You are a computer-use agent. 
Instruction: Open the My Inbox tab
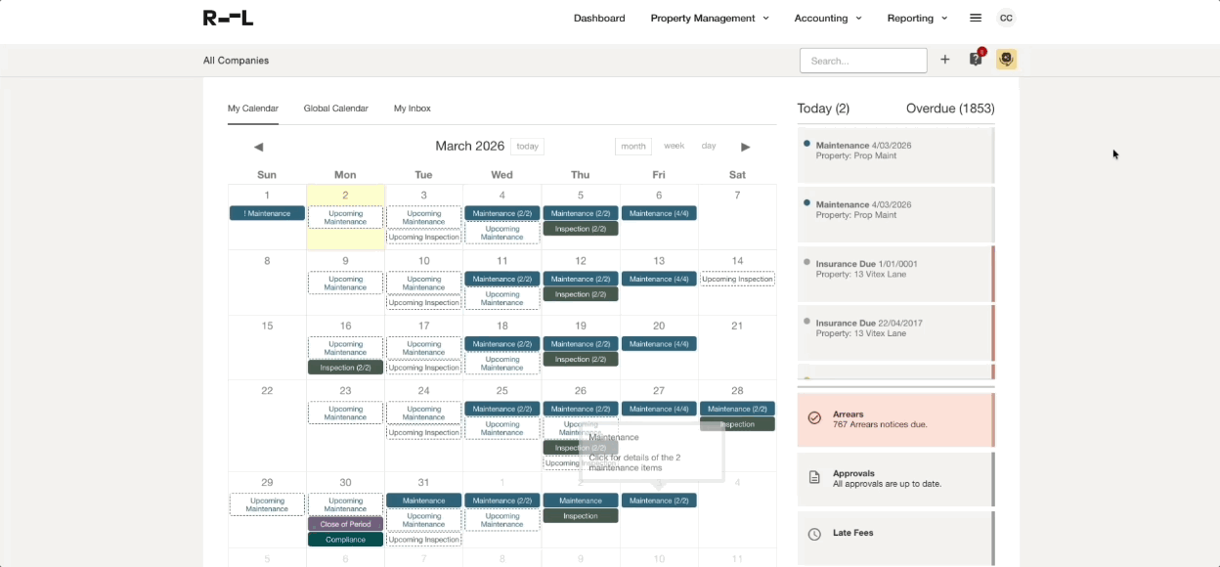coord(412,109)
